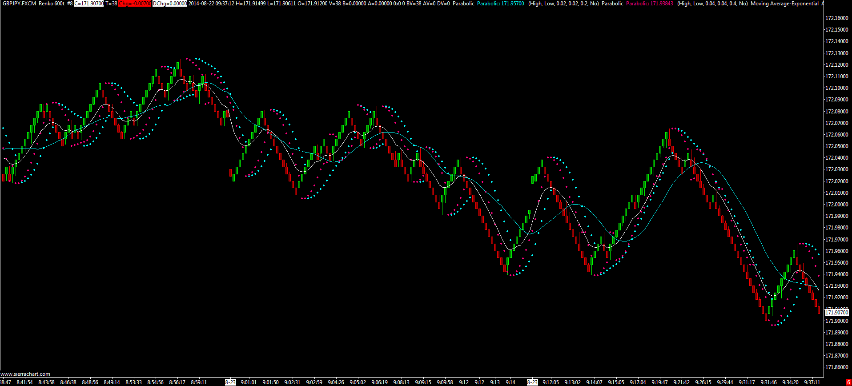Click the 9:34:20 time axis label
Image resolution: width=852 pixels, height=386 pixels.
coord(791,382)
